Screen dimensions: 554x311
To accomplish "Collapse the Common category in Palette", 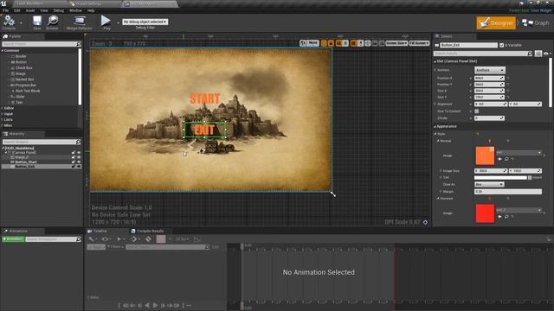I will (x=3, y=50).
